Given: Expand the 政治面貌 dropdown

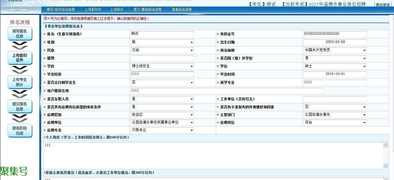Looking at the screenshot, I should pos(335,50).
